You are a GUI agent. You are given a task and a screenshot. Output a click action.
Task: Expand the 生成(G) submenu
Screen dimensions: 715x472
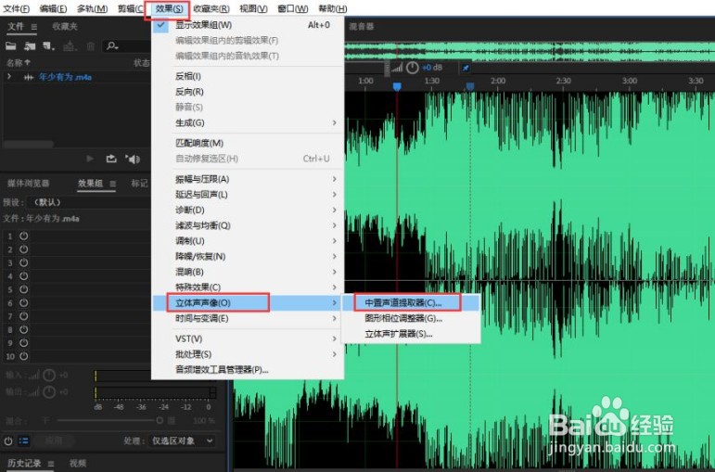[x=248, y=122]
